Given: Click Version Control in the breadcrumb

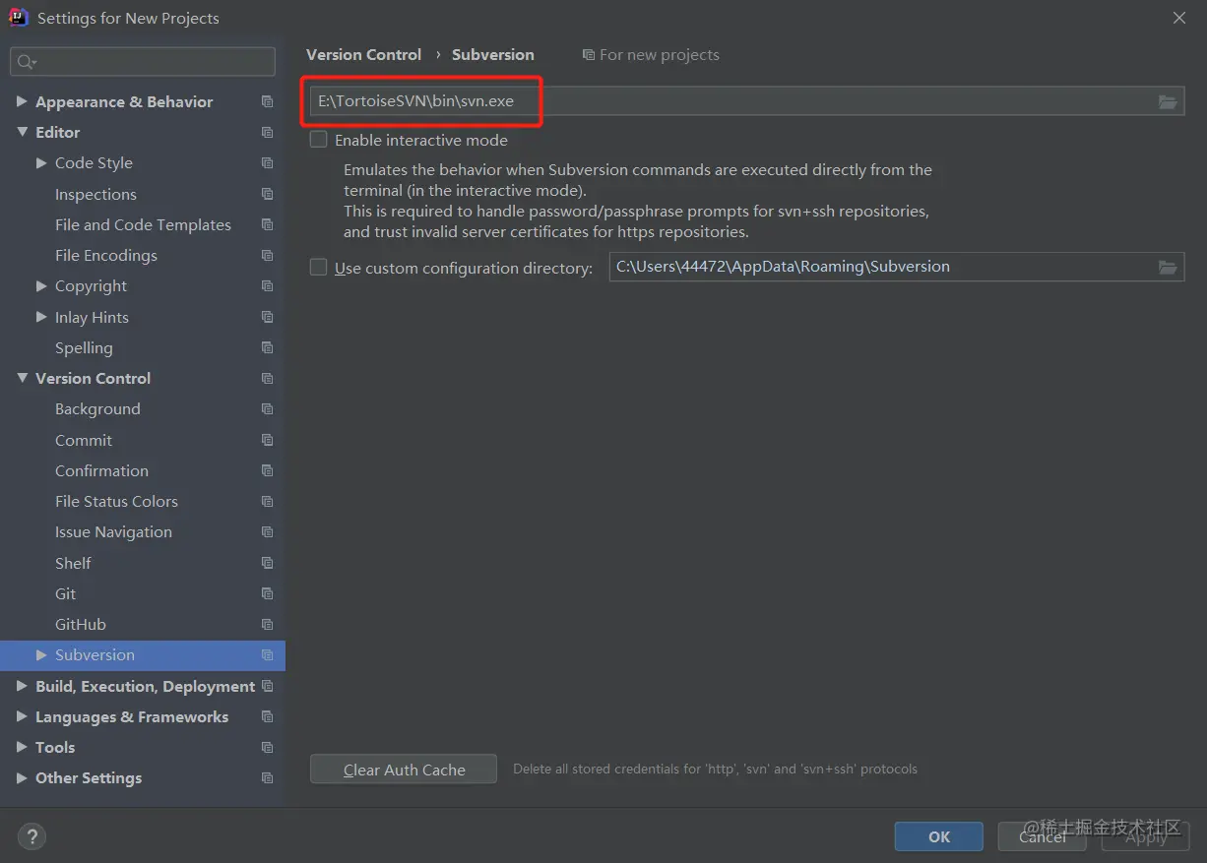Looking at the screenshot, I should click(x=363, y=54).
